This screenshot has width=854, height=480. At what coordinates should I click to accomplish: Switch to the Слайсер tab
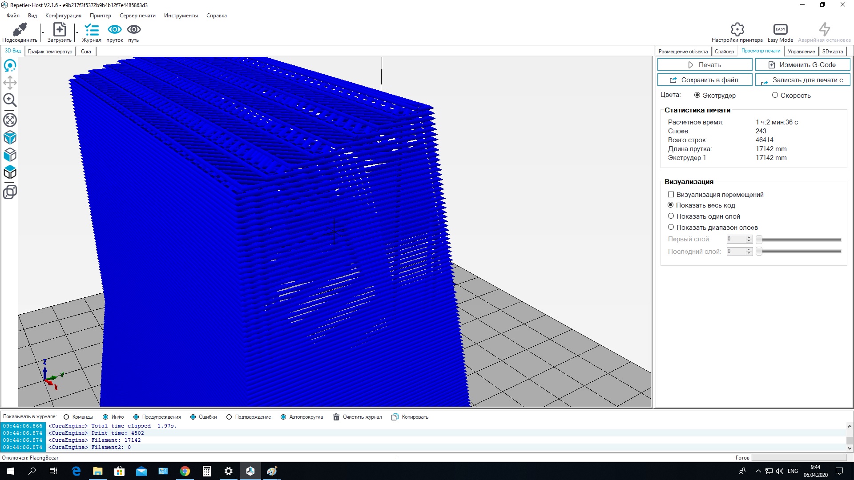[x=724, y=52]
